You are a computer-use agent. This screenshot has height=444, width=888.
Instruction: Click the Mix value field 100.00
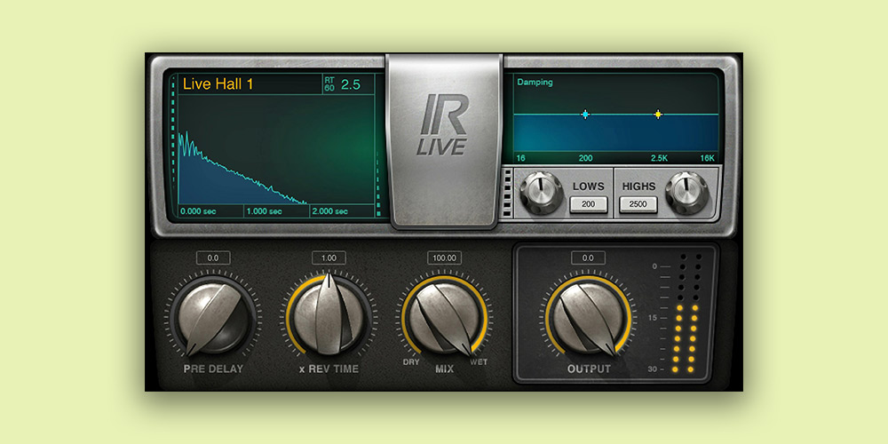pos(444,258)
